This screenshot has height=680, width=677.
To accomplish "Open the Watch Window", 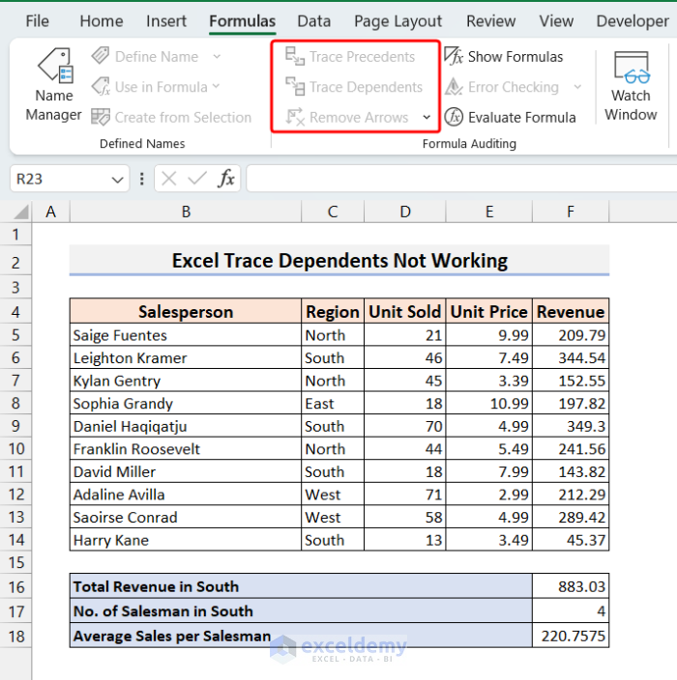I will [631, 85].
